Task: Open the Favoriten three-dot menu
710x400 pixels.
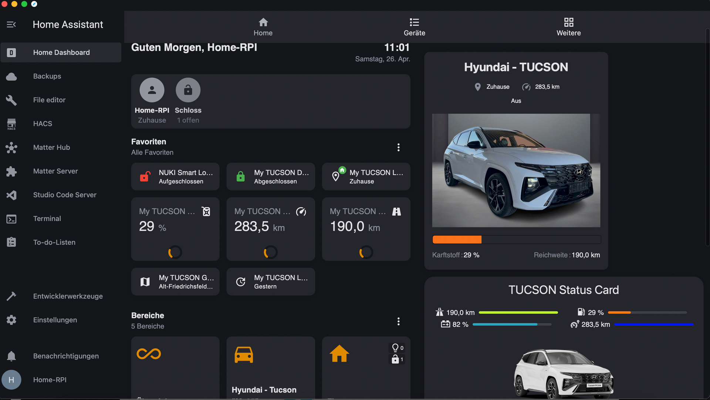Action: [398, 147]
